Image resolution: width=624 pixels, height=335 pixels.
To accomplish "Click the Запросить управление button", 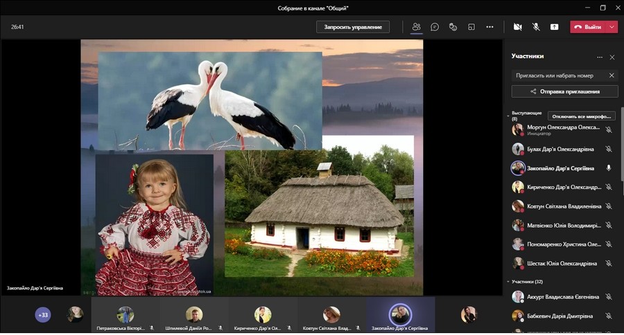I will point(353,27).
